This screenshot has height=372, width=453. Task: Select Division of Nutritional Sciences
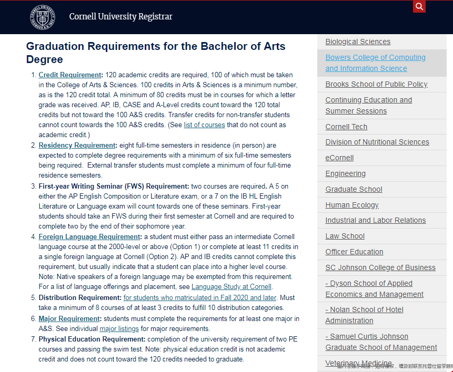click(377, 142)
